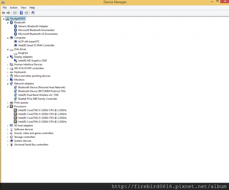Image resolution: width=229 pixels, height=190 pixels.
Task: Click the Bluetooth category icon
Action: point(11,23)
